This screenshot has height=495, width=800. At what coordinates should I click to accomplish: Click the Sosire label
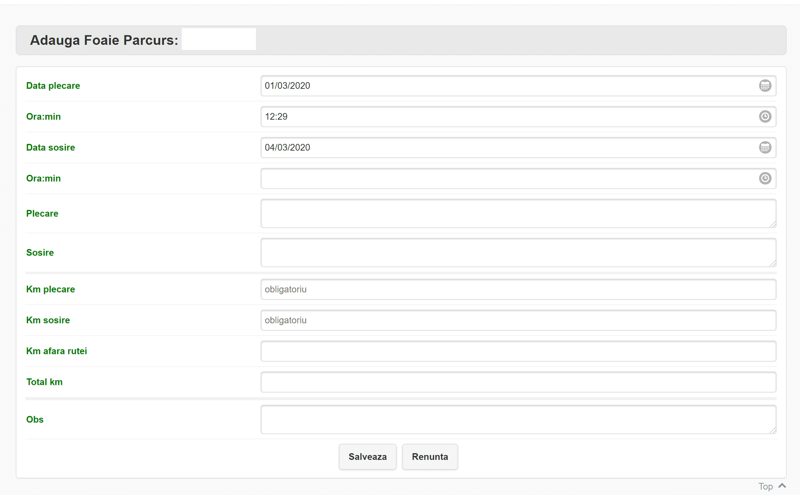coord(40,252)
